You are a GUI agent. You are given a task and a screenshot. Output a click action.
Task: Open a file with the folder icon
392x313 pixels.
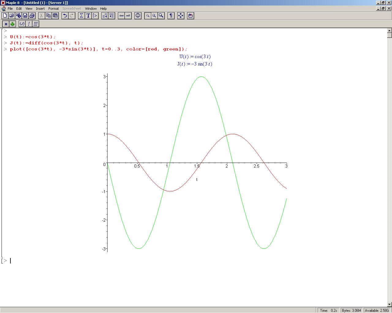[x=12, y=16]
